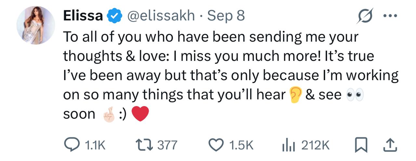Viewport: 416px width, 161px height.
Task: Like the post with the heart icon
Action: point(216,145)
